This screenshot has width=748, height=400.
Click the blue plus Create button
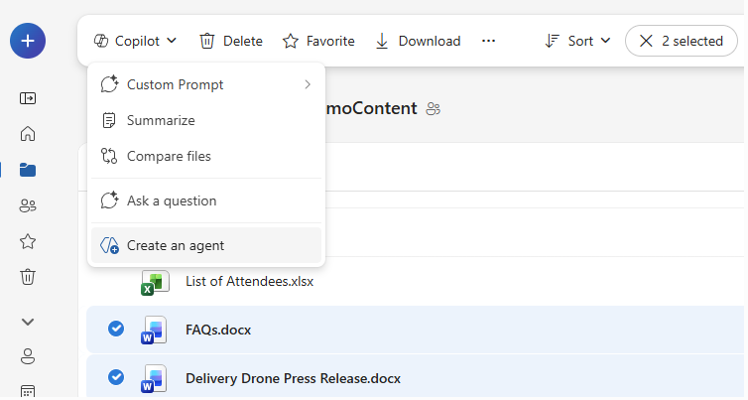[x=28, y=41]
